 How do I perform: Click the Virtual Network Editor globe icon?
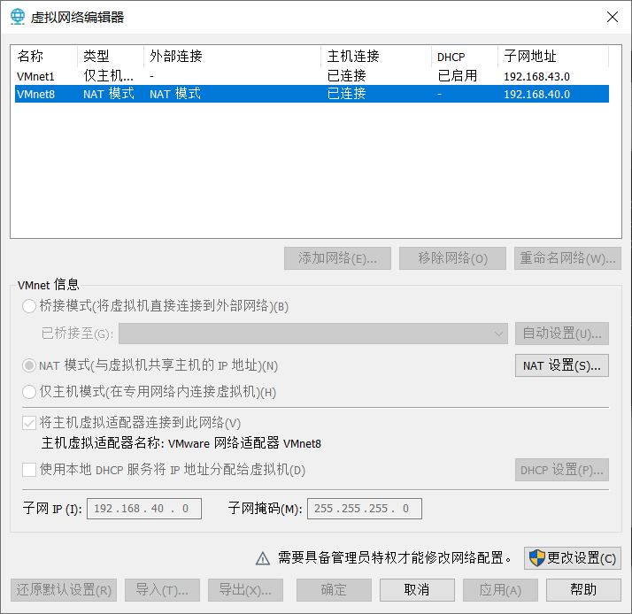(18, 17)
